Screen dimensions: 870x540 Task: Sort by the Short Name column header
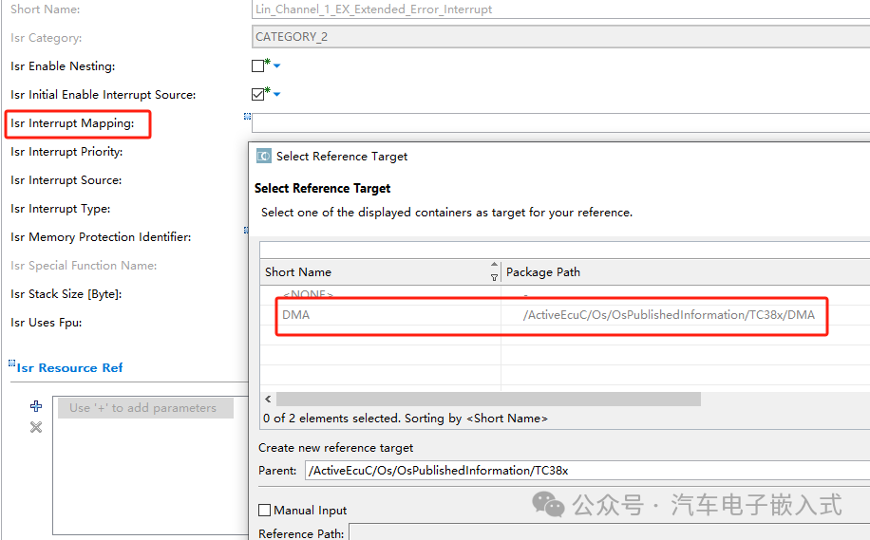375,272
